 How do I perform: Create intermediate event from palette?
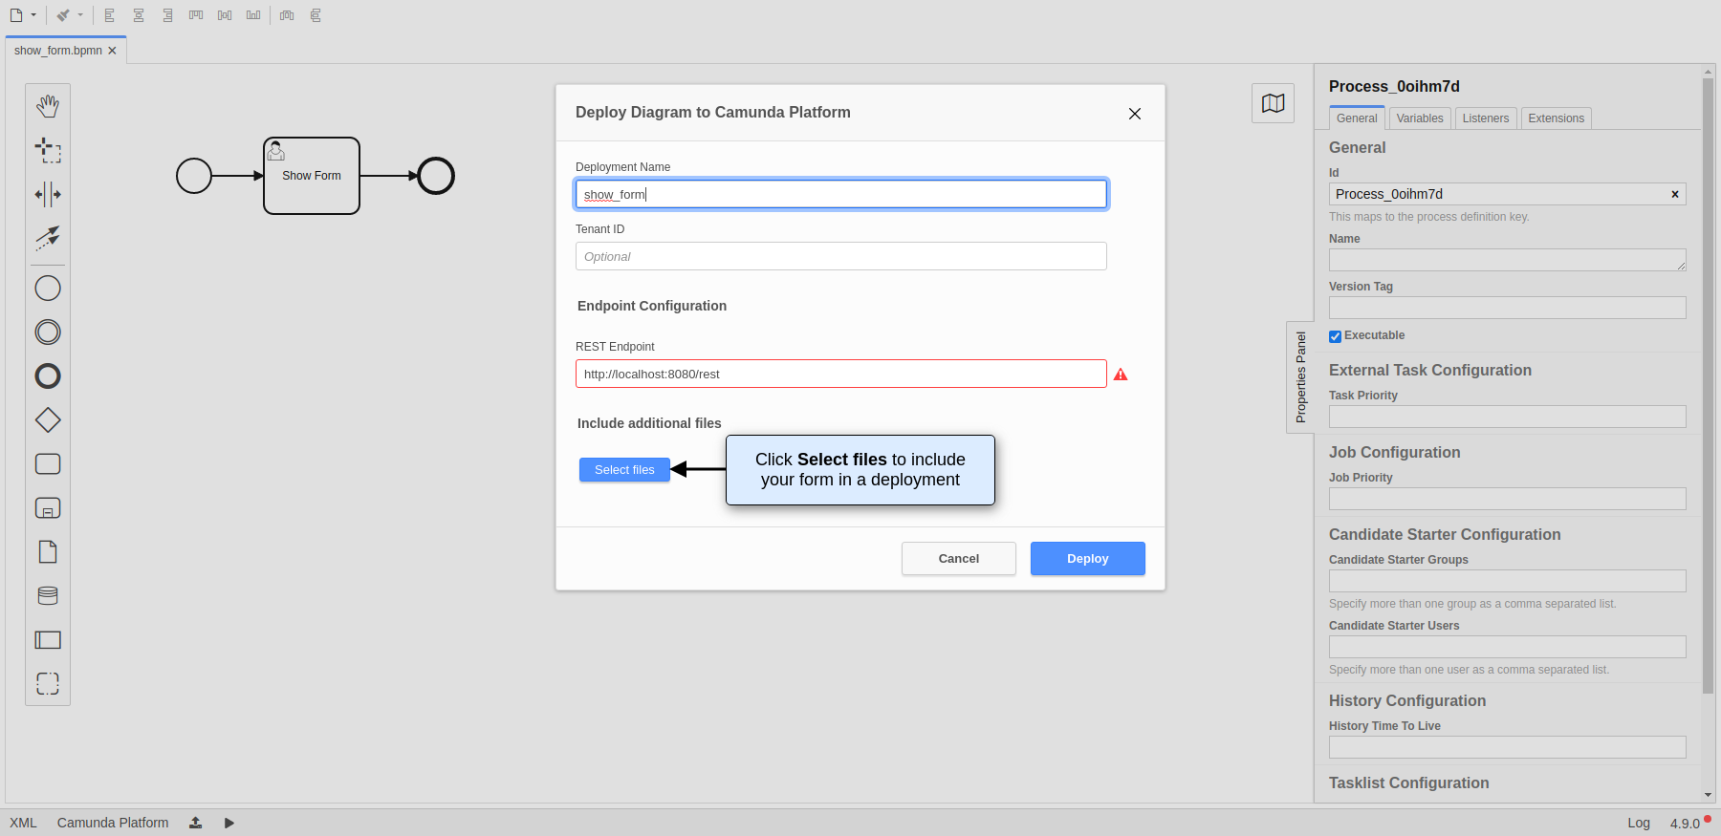(x=48, y=332)
